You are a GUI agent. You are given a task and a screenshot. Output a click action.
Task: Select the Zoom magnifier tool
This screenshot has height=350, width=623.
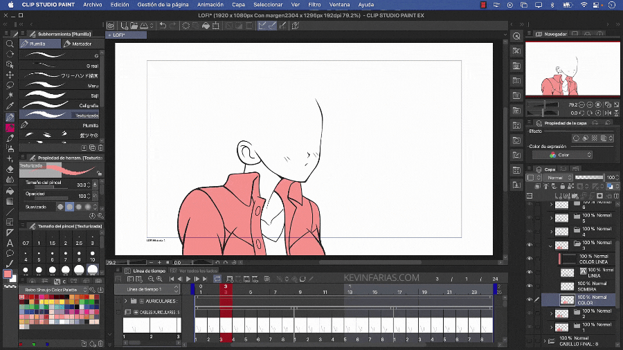tap(10, 44)
